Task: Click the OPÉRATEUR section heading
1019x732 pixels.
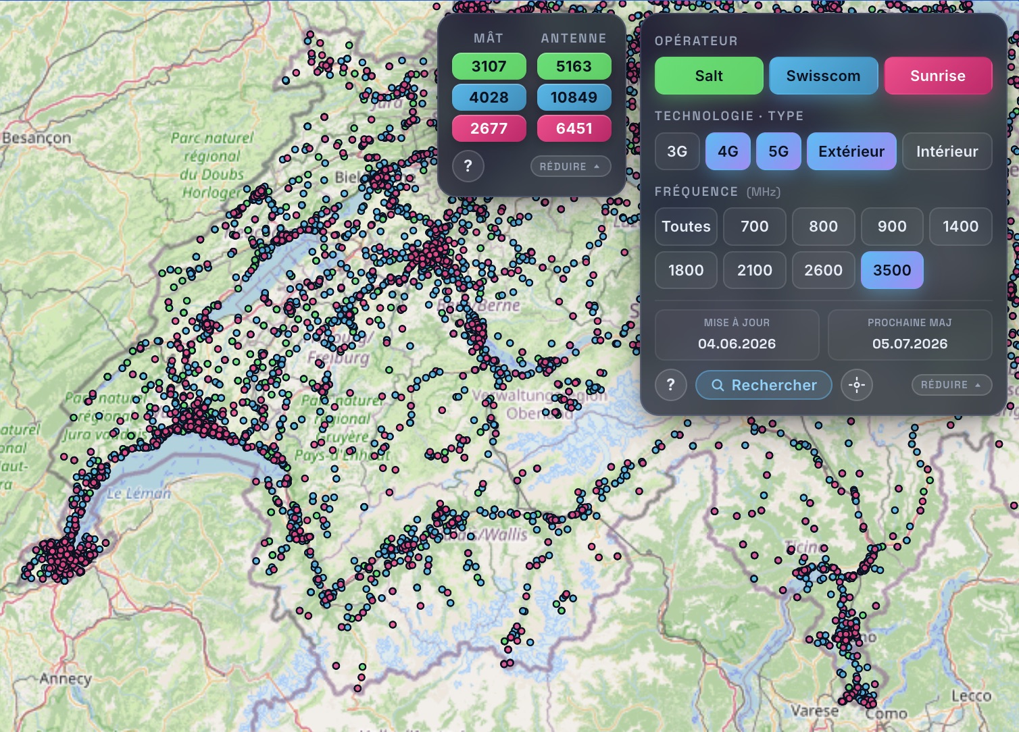Action: click(x=696, y=41)
